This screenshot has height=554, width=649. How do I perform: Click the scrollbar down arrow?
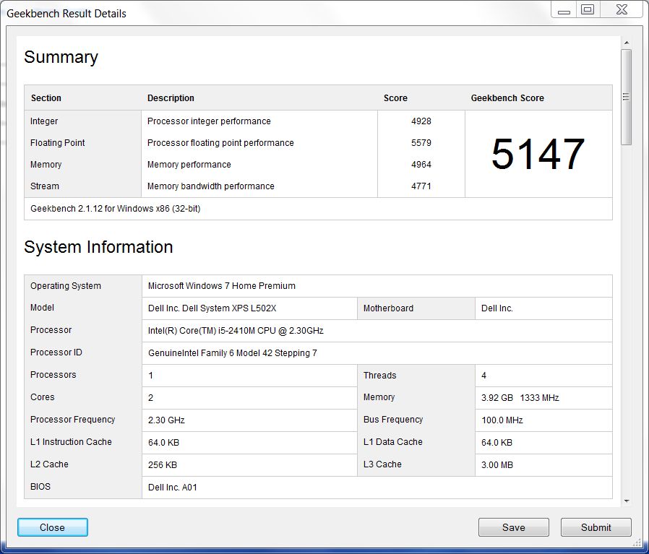tap(627, 501)
